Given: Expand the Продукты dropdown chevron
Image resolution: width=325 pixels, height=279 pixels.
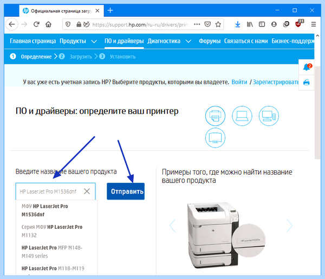Looking at the screenshot, I should point(94,42).
